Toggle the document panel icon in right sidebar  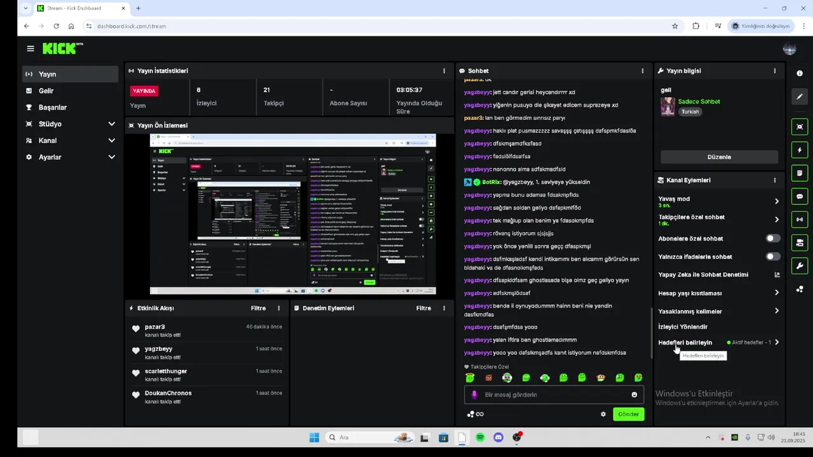800,173
